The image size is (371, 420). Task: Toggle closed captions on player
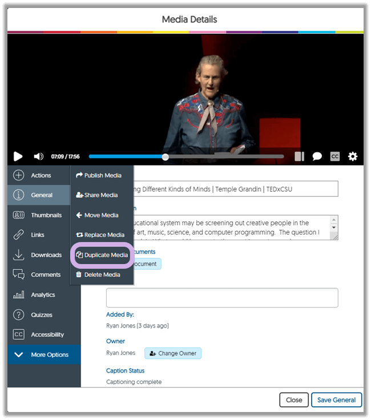click(335, 156)
